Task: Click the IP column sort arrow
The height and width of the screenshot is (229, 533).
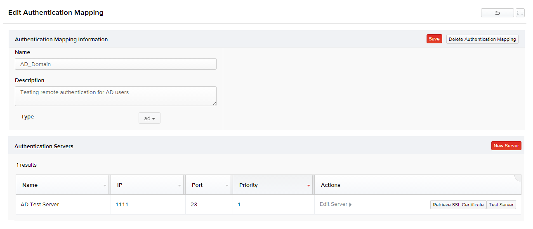Action: point(179,186)
